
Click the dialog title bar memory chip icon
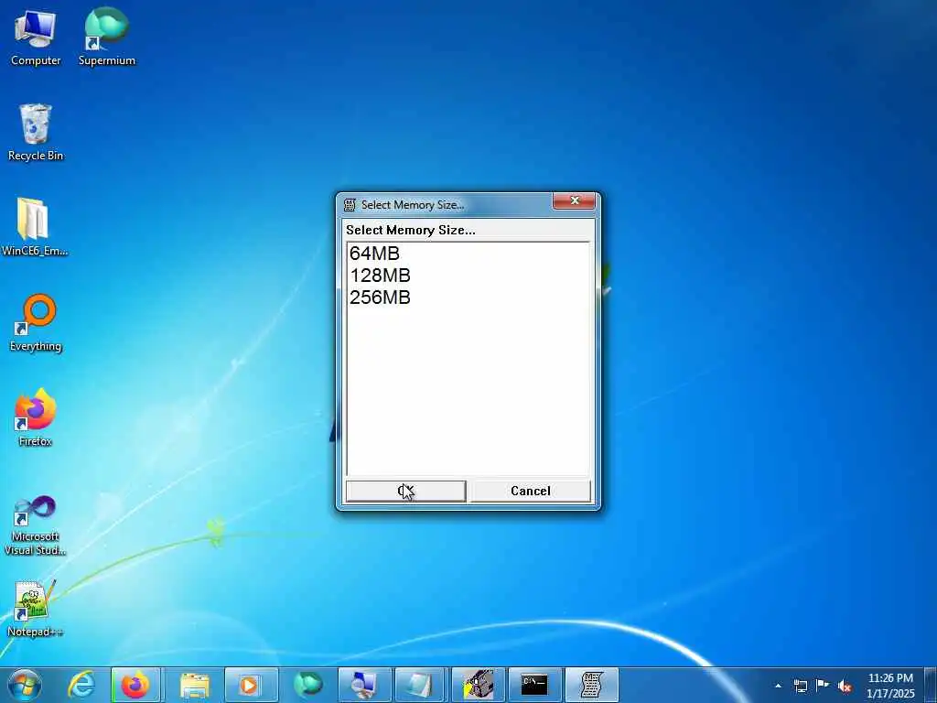tap(350, 205)
